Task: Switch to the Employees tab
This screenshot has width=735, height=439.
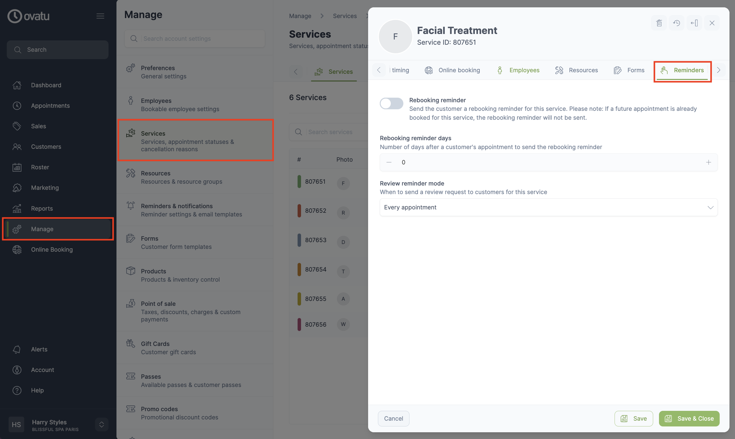Action: tap(518, 70)
